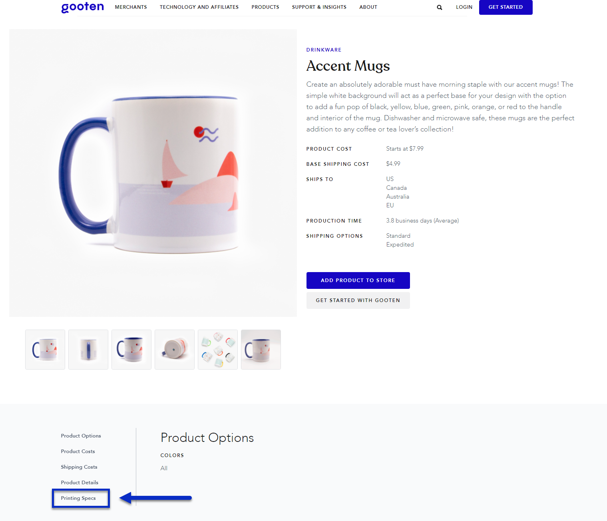607x521 pixels.
Task: Go to Product Costs section
Action: point(78,451)
